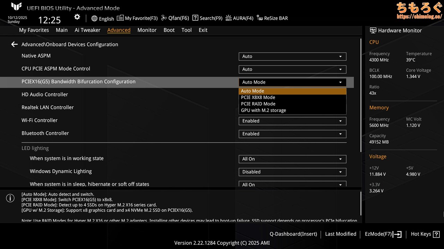Switch to the Ai Tweaker tab

pos(87,30)
